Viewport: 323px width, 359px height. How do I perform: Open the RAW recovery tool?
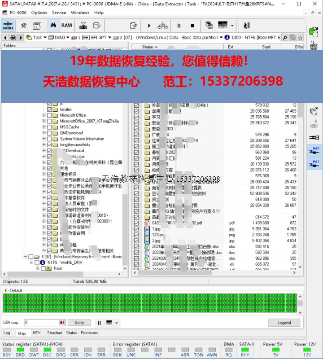[x=67, y=26]
